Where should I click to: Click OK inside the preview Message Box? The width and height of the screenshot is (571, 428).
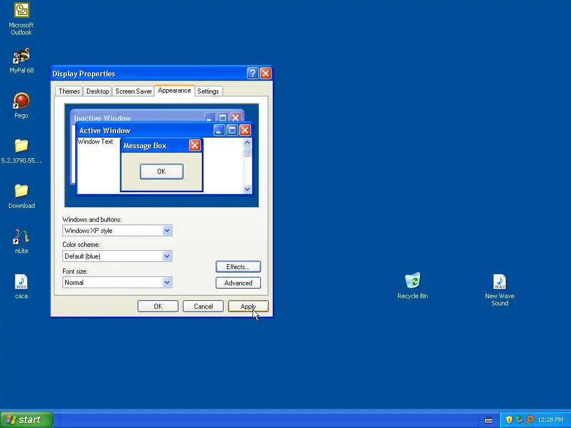tap(162, 172)
